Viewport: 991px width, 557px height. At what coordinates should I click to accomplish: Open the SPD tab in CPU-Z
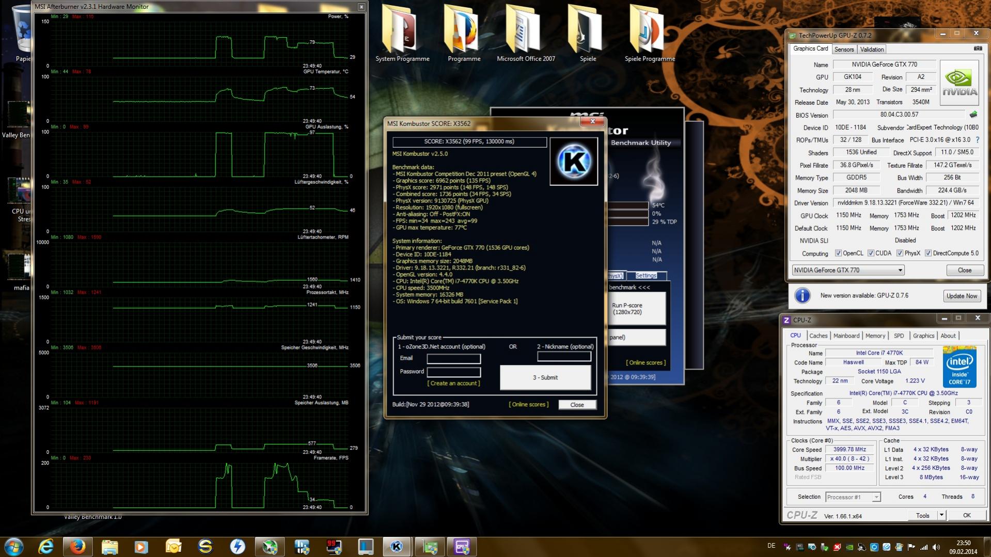[x=899, y=336]
